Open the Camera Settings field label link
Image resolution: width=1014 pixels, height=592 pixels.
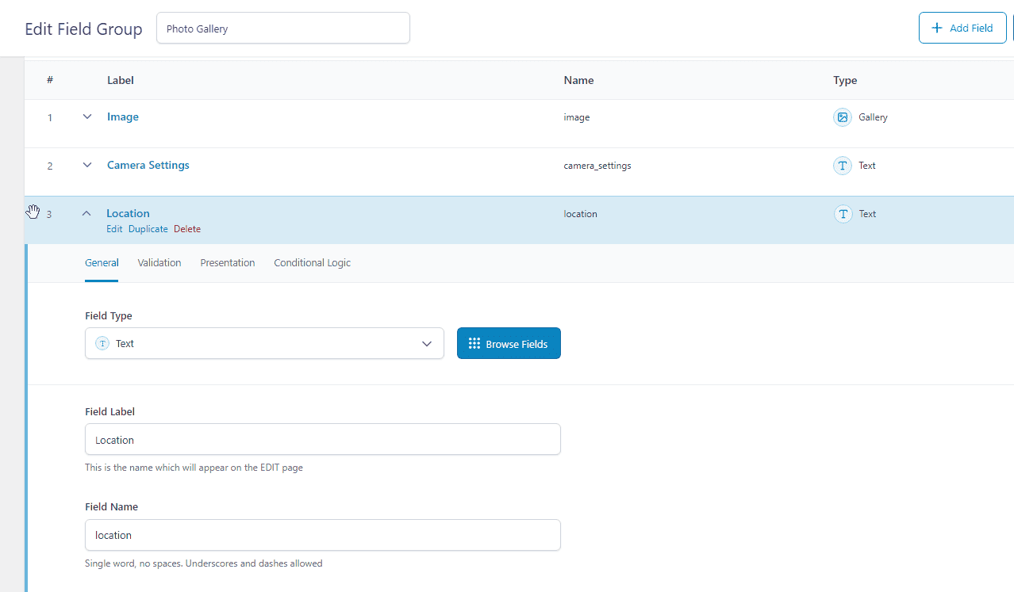pos(148,166)
